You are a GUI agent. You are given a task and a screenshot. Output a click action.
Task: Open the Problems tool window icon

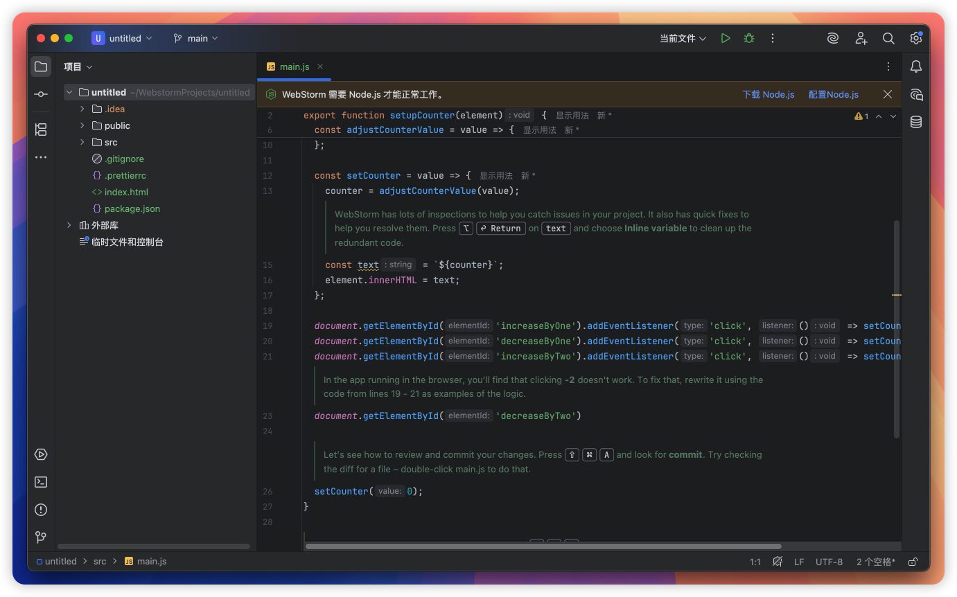click(x=41, y=510)
